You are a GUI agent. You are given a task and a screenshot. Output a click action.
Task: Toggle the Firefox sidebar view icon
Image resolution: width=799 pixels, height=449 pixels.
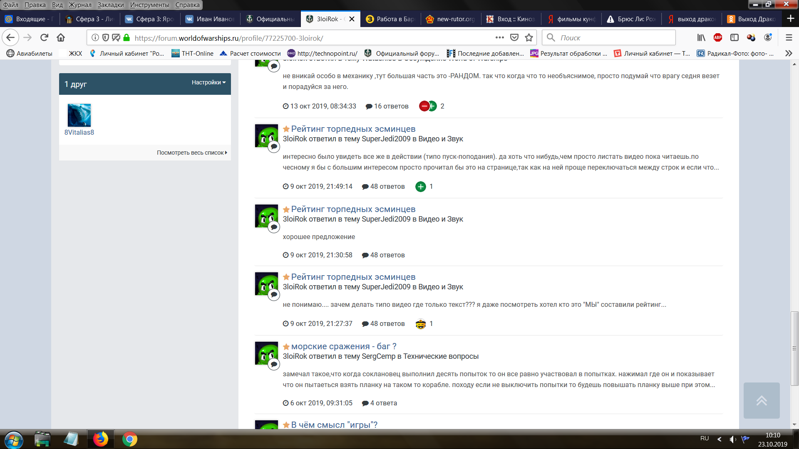(734, 38)
